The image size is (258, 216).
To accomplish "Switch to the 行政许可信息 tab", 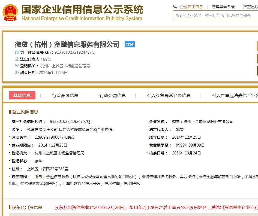I will tap(65, 96).
